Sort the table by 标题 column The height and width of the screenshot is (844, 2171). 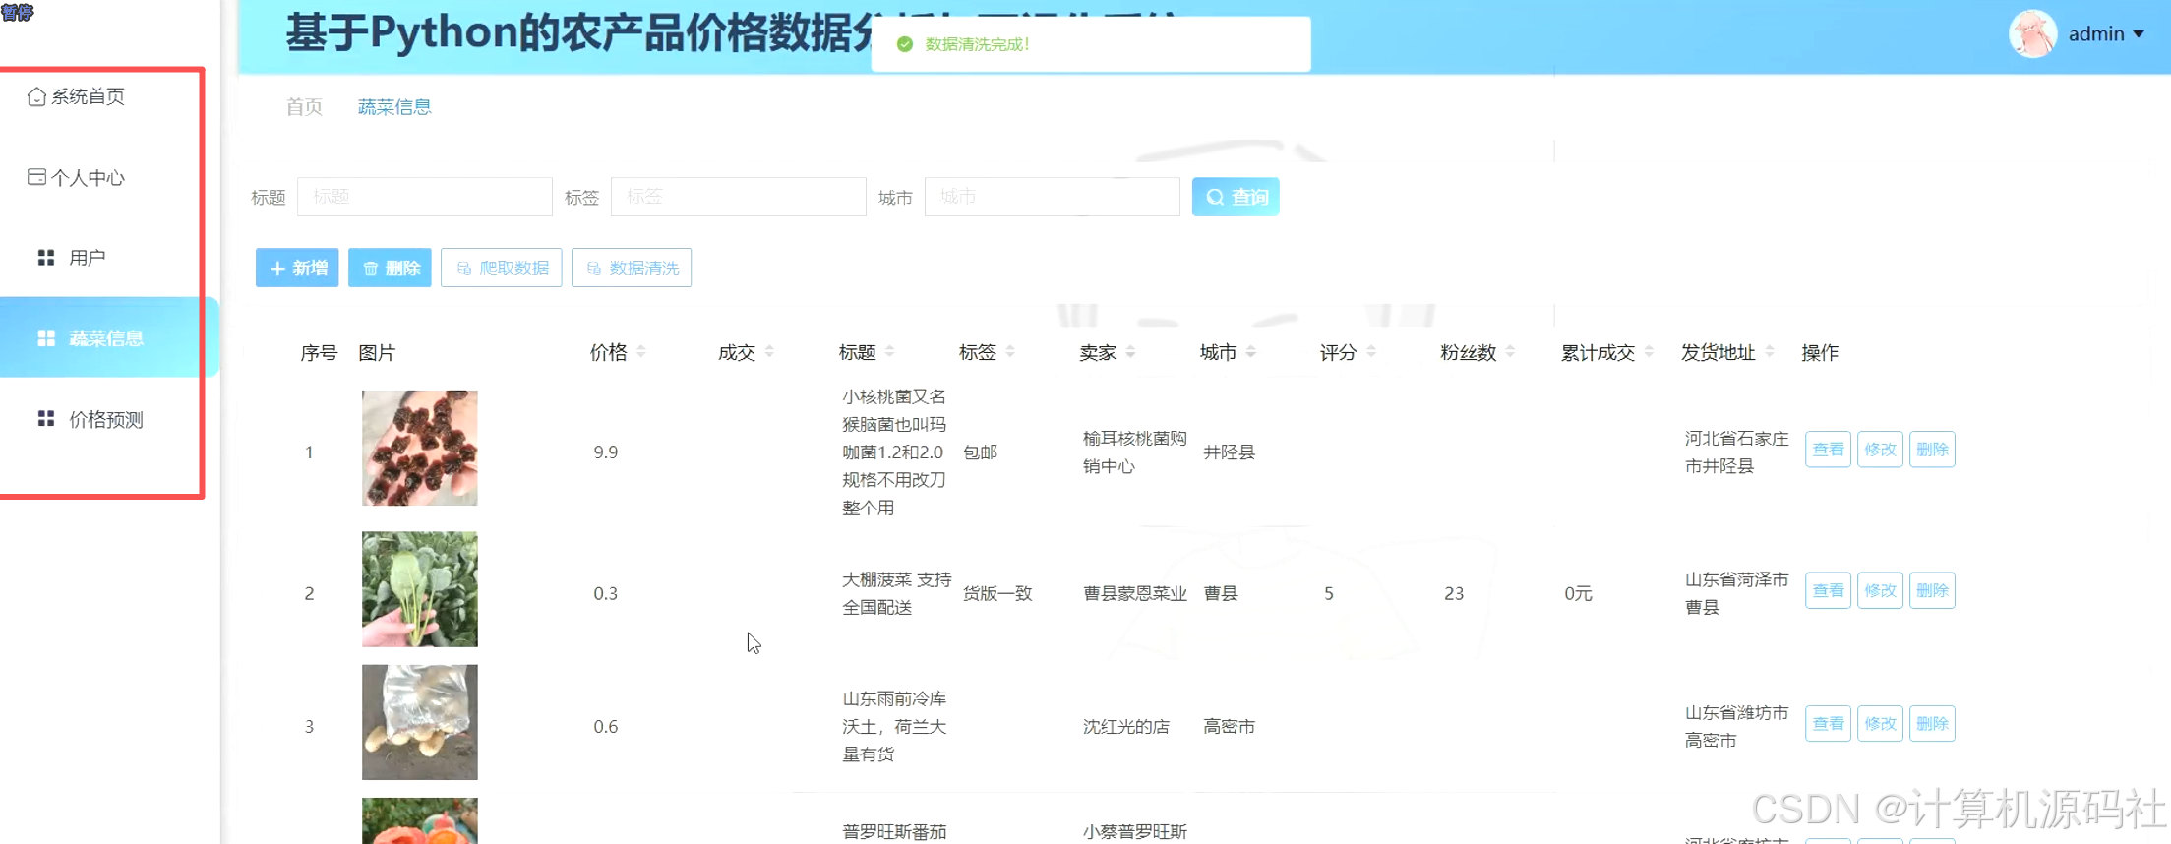pyautogui.click(x=890, y=352)
